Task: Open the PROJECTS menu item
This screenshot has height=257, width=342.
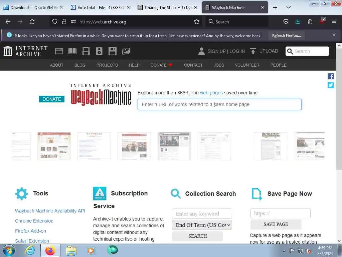Action: point(107,65)
